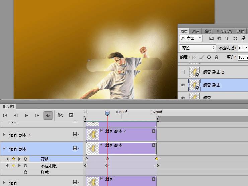Select the 变换 property row label
The width and height of the screenshot is (248, 186).
[x=45, y=159]
